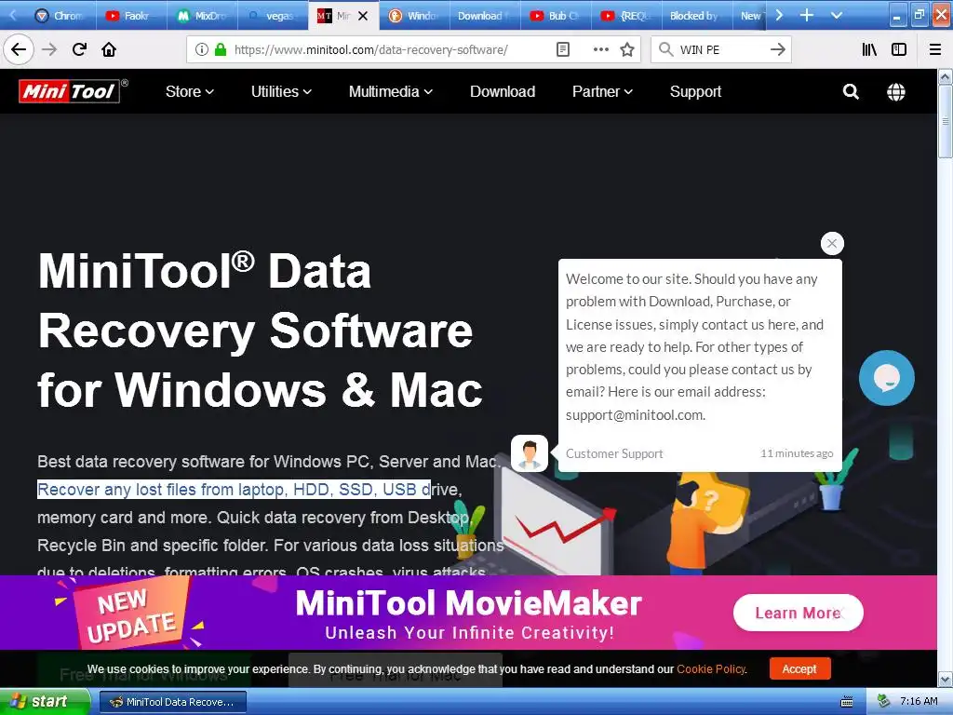
Task: Close the active MiniTool tab
Action: pyautogui.click(x=363, y=16)
